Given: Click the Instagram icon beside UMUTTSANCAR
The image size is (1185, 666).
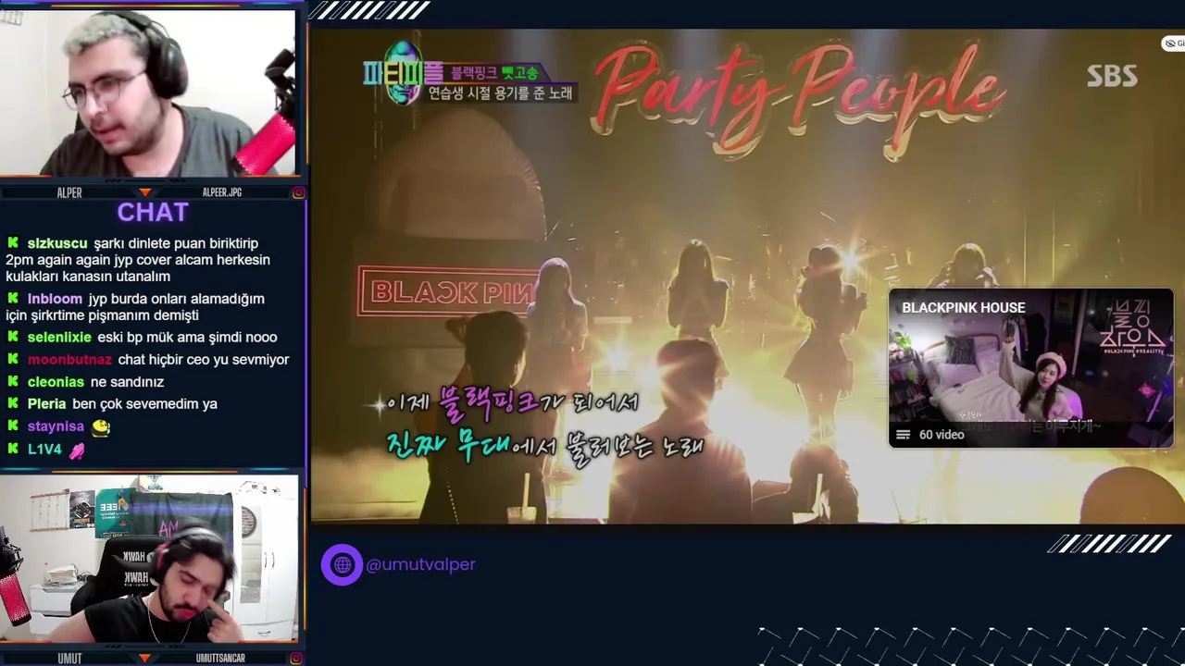Looking at the screenshot, I should pos(296,659).
